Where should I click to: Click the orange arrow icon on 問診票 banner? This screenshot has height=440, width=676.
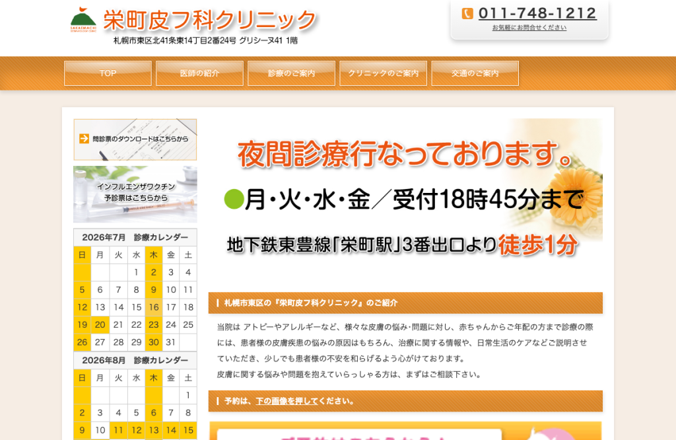pos(84,139)
